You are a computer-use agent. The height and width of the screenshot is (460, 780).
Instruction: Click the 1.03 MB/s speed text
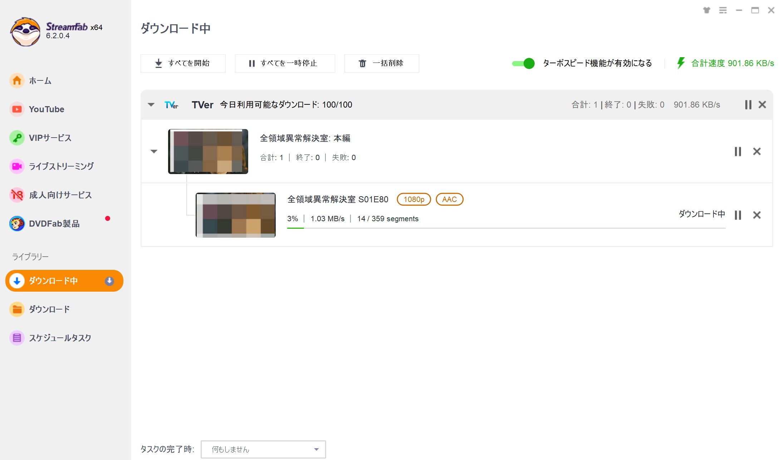coord(328,219)
